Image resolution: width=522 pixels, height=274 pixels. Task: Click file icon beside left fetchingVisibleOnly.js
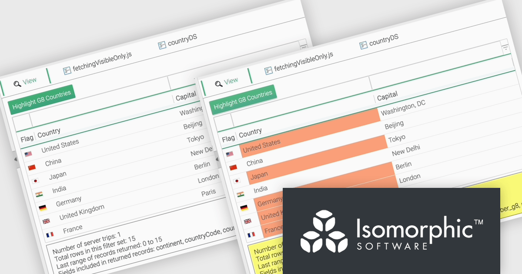pos(67,70)
